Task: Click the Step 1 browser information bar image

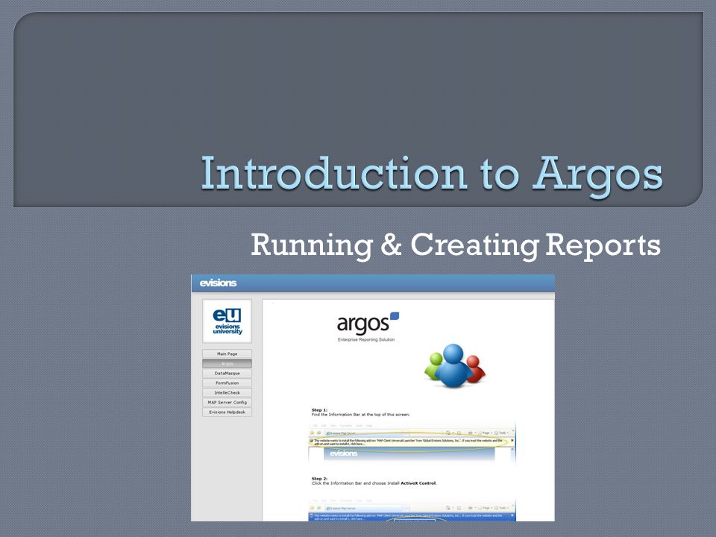Action: pyautogui.click(x=412, y=443)
